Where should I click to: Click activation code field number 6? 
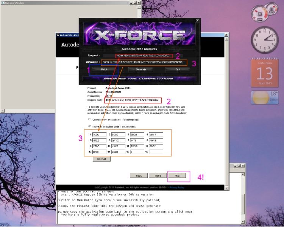point(118,140)
